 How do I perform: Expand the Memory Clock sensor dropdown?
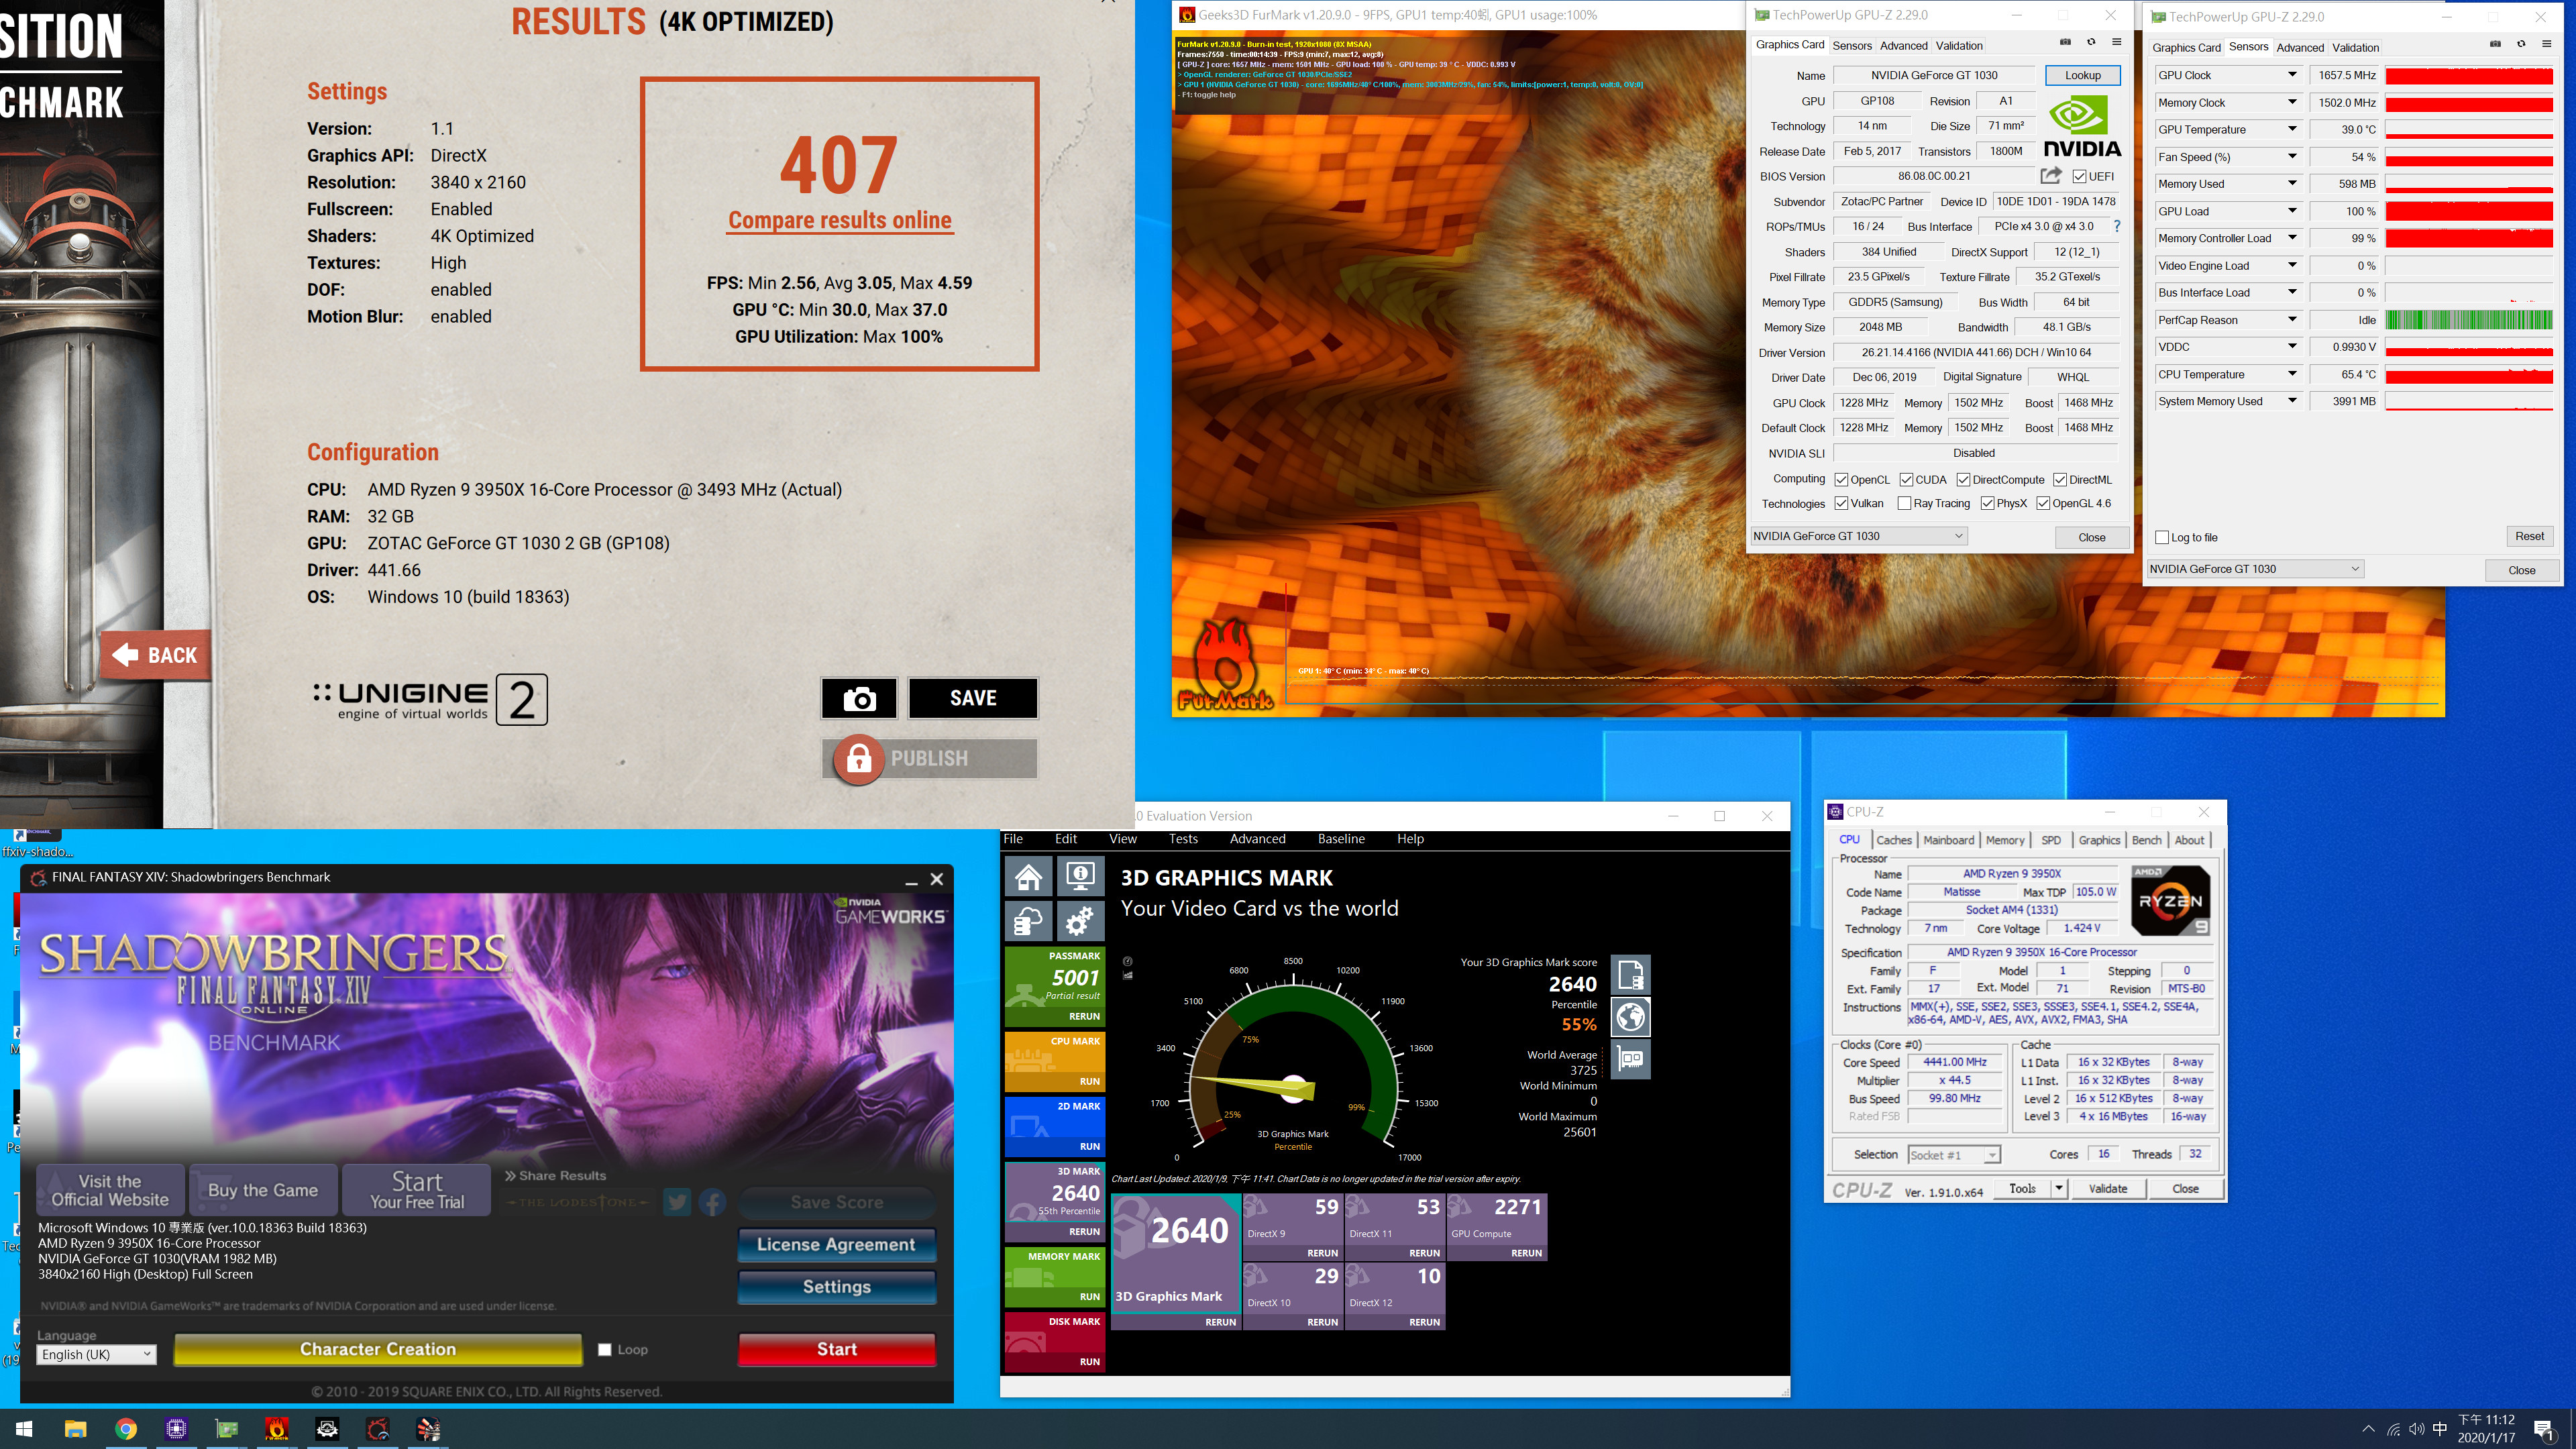pos(2292,102)
